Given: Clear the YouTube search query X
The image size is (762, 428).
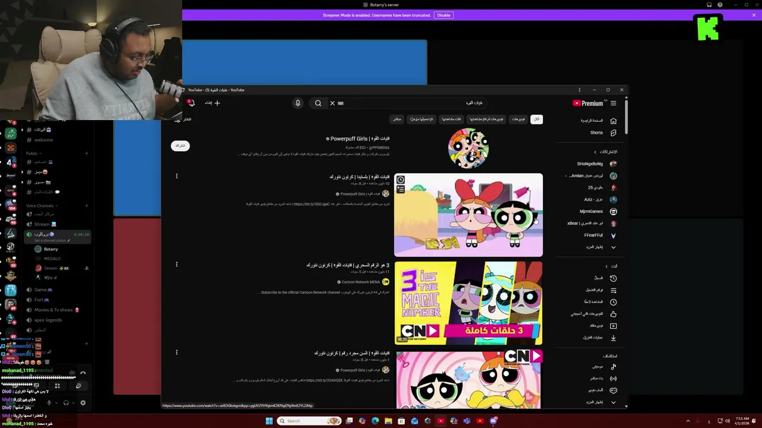Looking at the screenshot, I should (x=332, y=103).
